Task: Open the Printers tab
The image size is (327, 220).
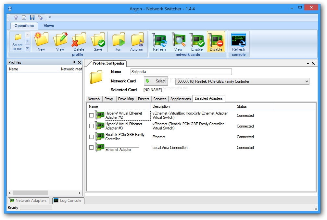Action: click(144, 99)
